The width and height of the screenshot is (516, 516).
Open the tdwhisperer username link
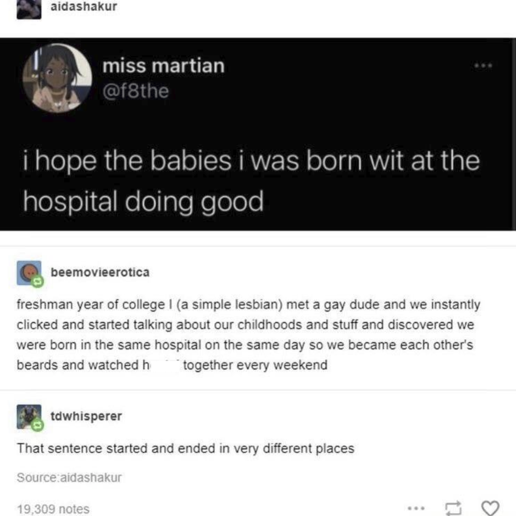[86, 416]
